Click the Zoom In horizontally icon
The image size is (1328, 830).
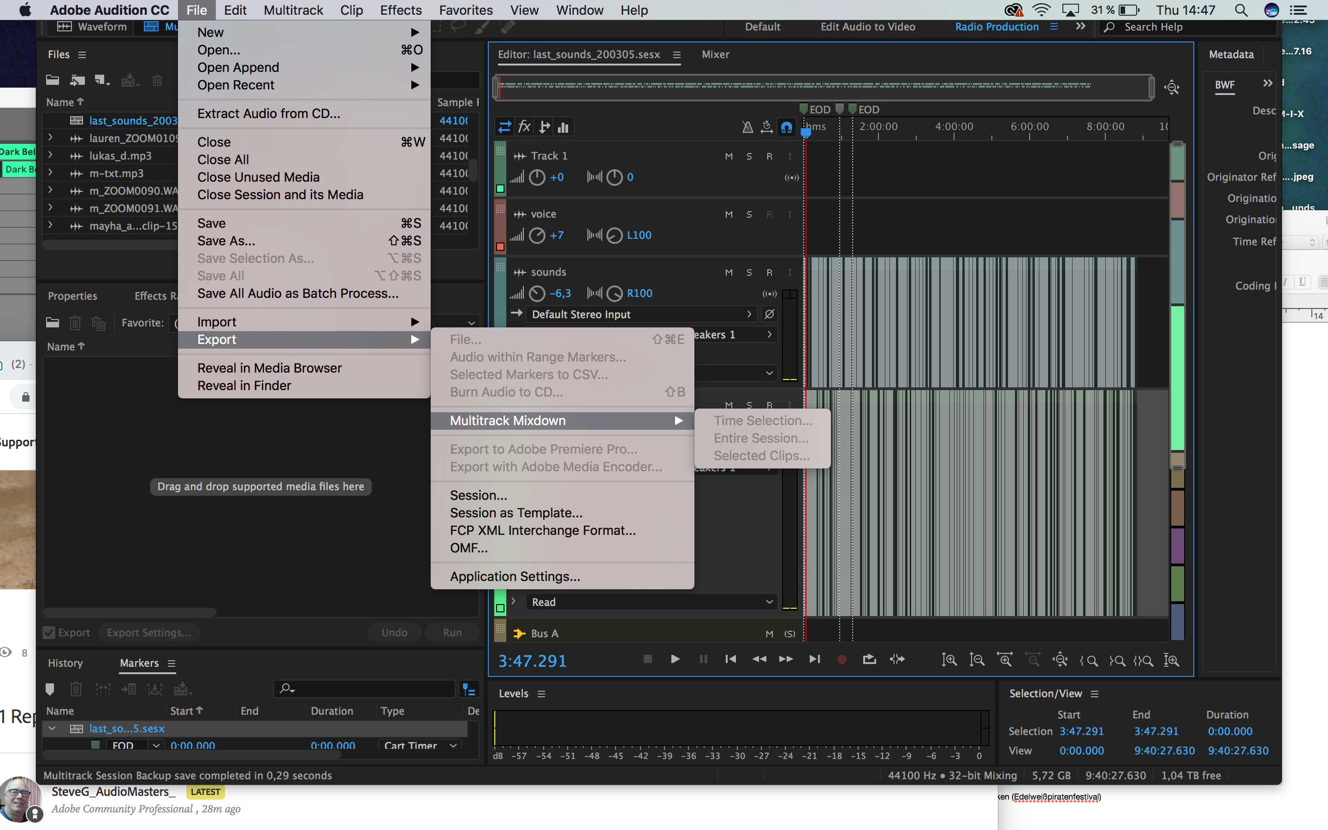pyautogui.click(x=1005, y=659)
